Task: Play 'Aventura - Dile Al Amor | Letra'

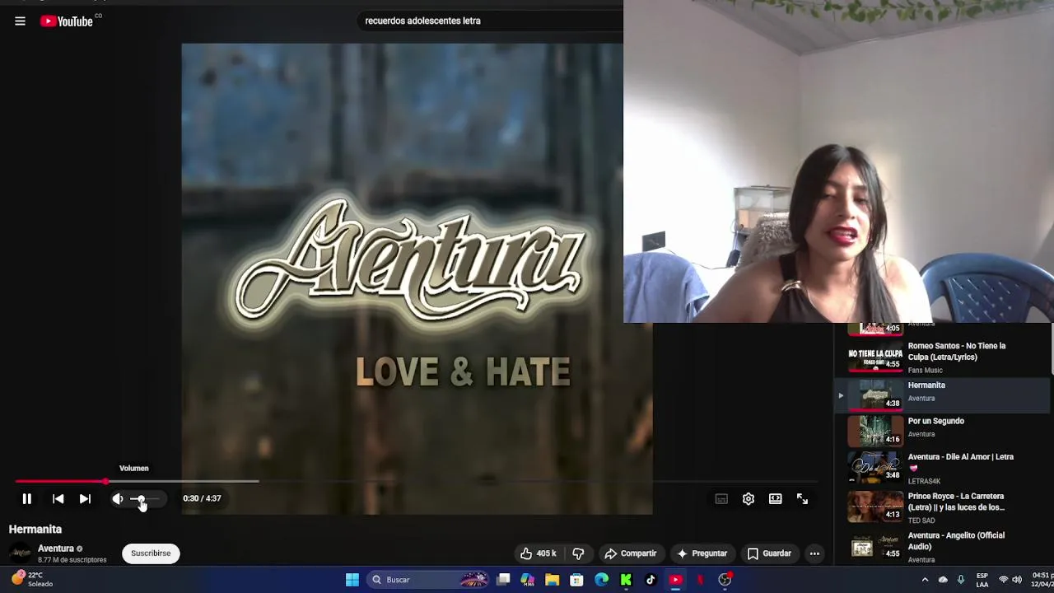Action: [944, 468]
